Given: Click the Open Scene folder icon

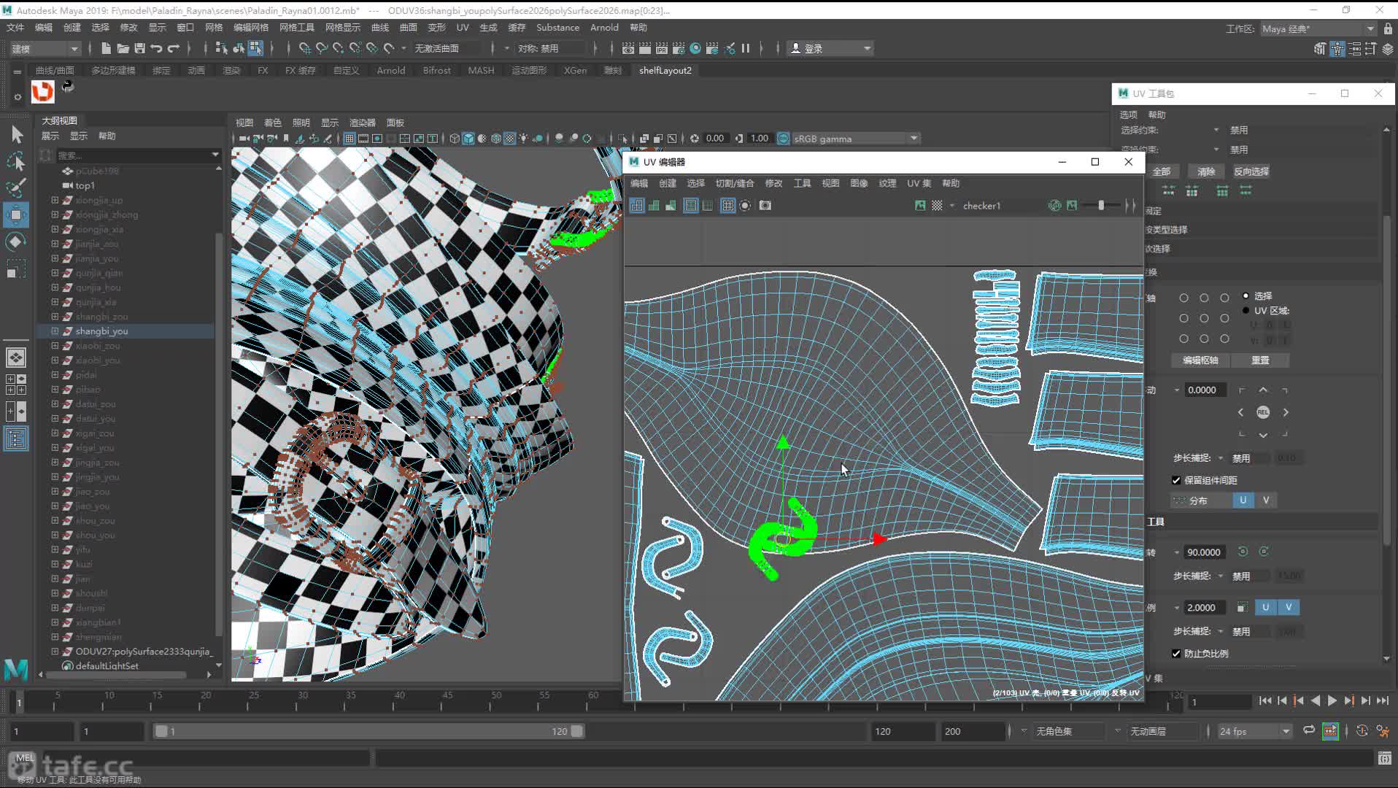Looking at the screenshot, I should (123, 48).
